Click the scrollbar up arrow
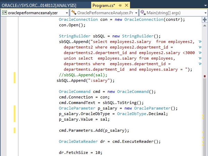The height and width of the screenshot is (156, 208). tap(205, 25)
